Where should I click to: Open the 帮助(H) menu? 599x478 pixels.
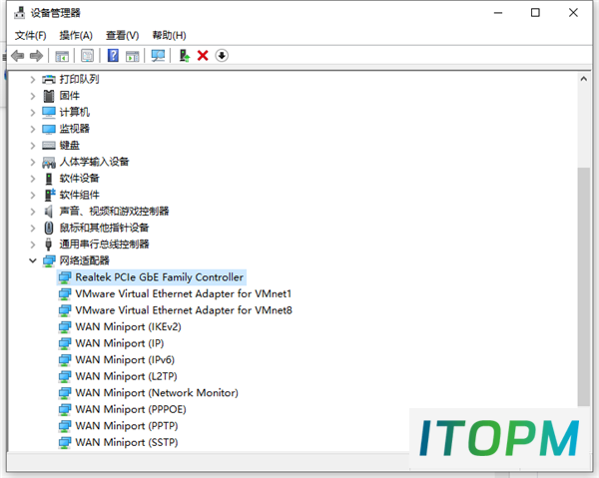tap(169, 36)
